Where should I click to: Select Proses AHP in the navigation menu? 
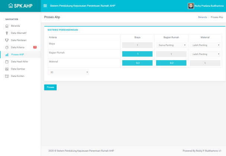point(17,55)
